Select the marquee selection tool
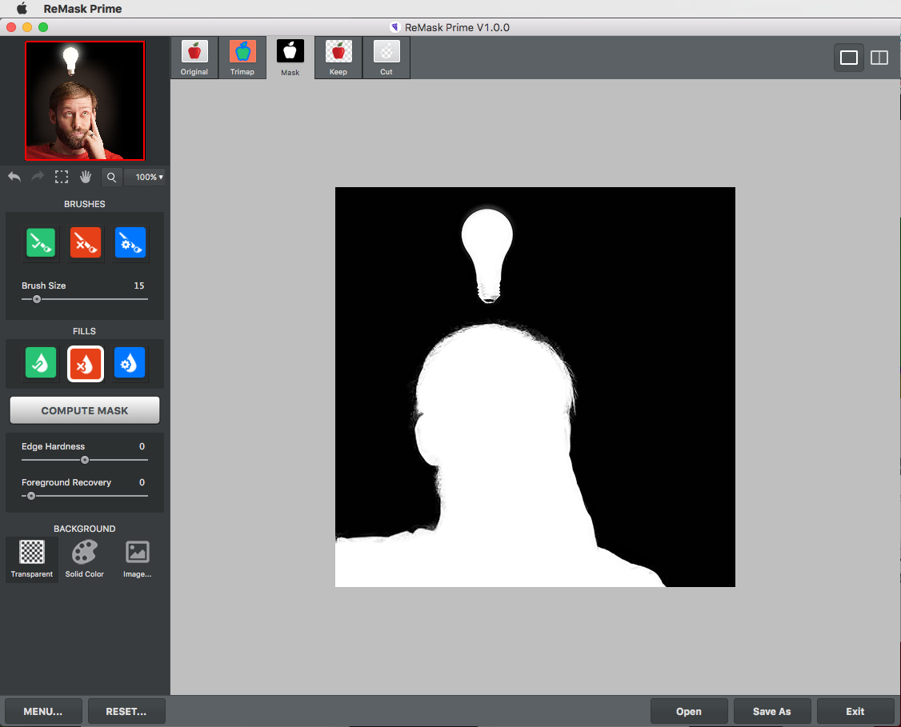The image size is (901, 727). 62,177
